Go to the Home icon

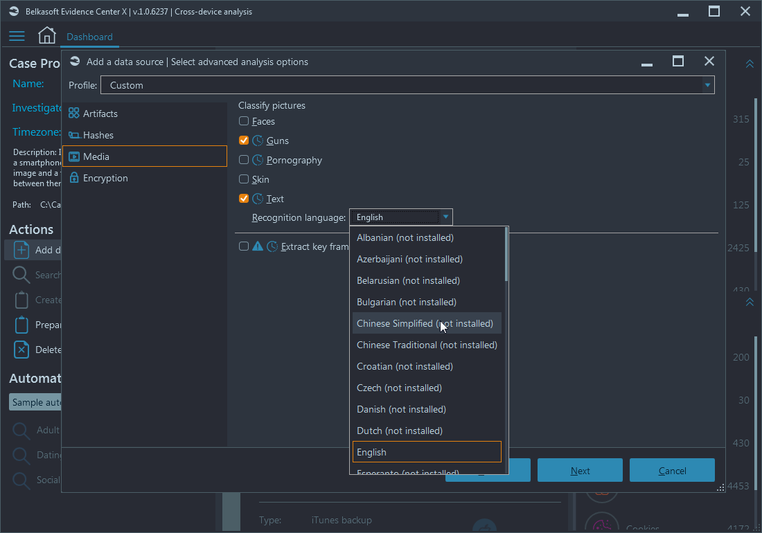tap(46, 35)
